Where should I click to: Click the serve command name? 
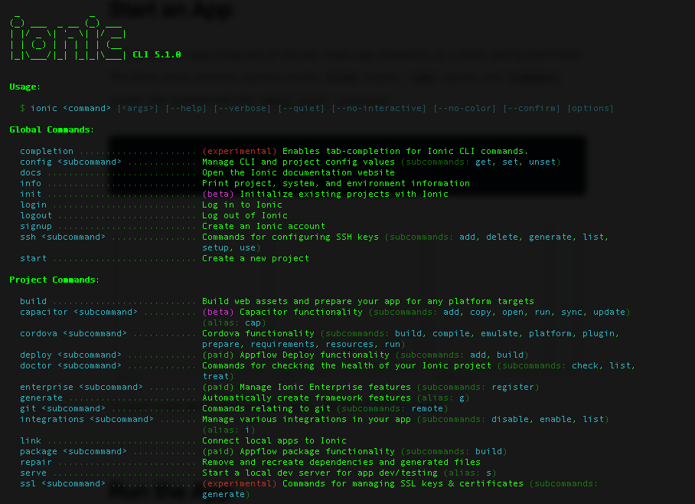[33, 473]
